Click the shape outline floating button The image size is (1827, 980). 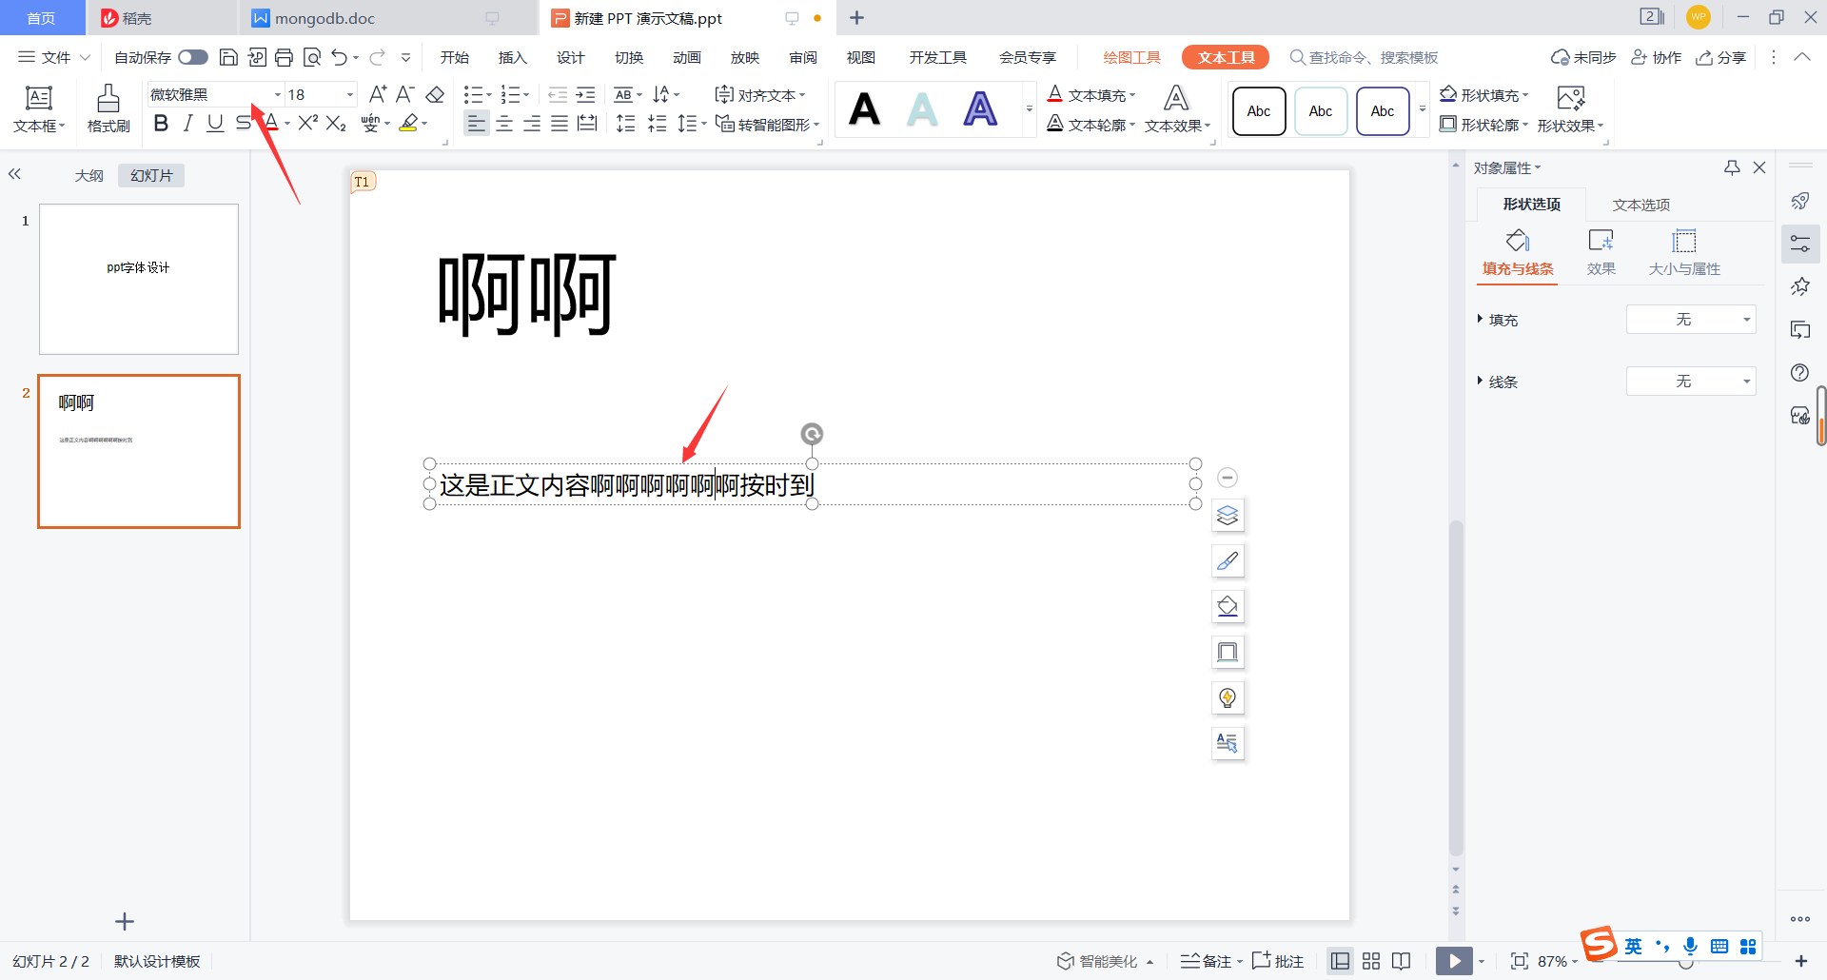pyautogui.click(x=1228, y=653)
